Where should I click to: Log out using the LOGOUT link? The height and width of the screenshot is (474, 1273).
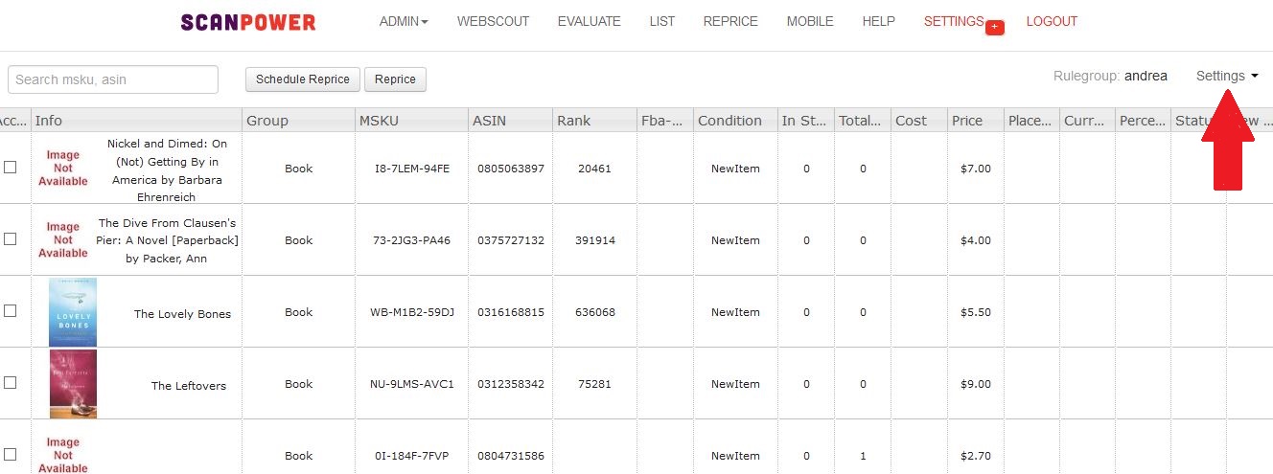point(1052,21)
